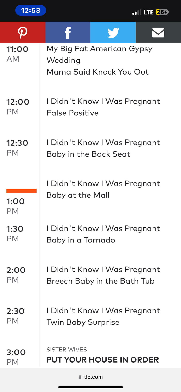Open the False Positive episode listing
This screenshot has width=181, height=392.
[72, 113]
